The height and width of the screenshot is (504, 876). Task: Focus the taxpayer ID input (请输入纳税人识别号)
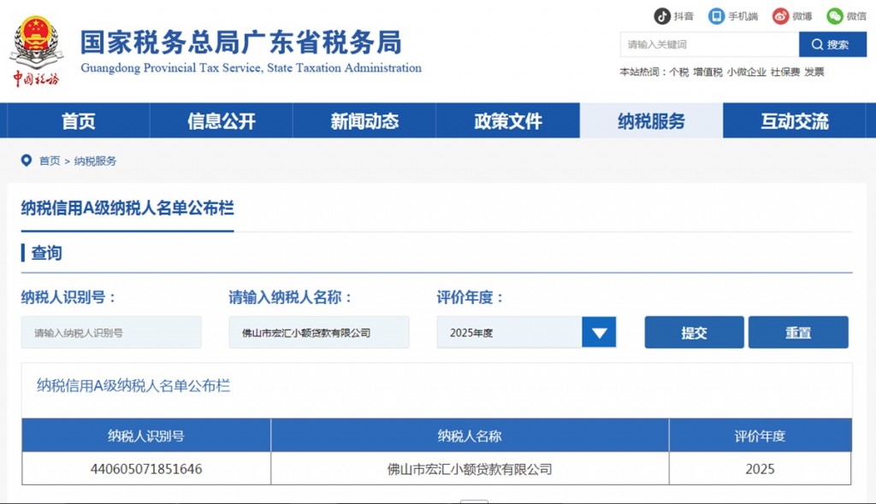click(111, 332)
